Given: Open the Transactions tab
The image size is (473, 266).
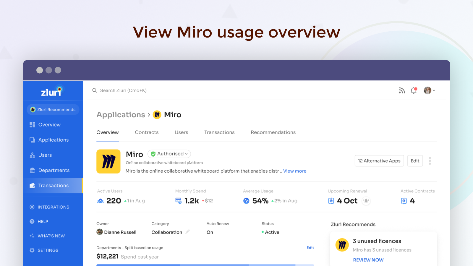Looking at the screenshot, I should [x=219, y=132].
